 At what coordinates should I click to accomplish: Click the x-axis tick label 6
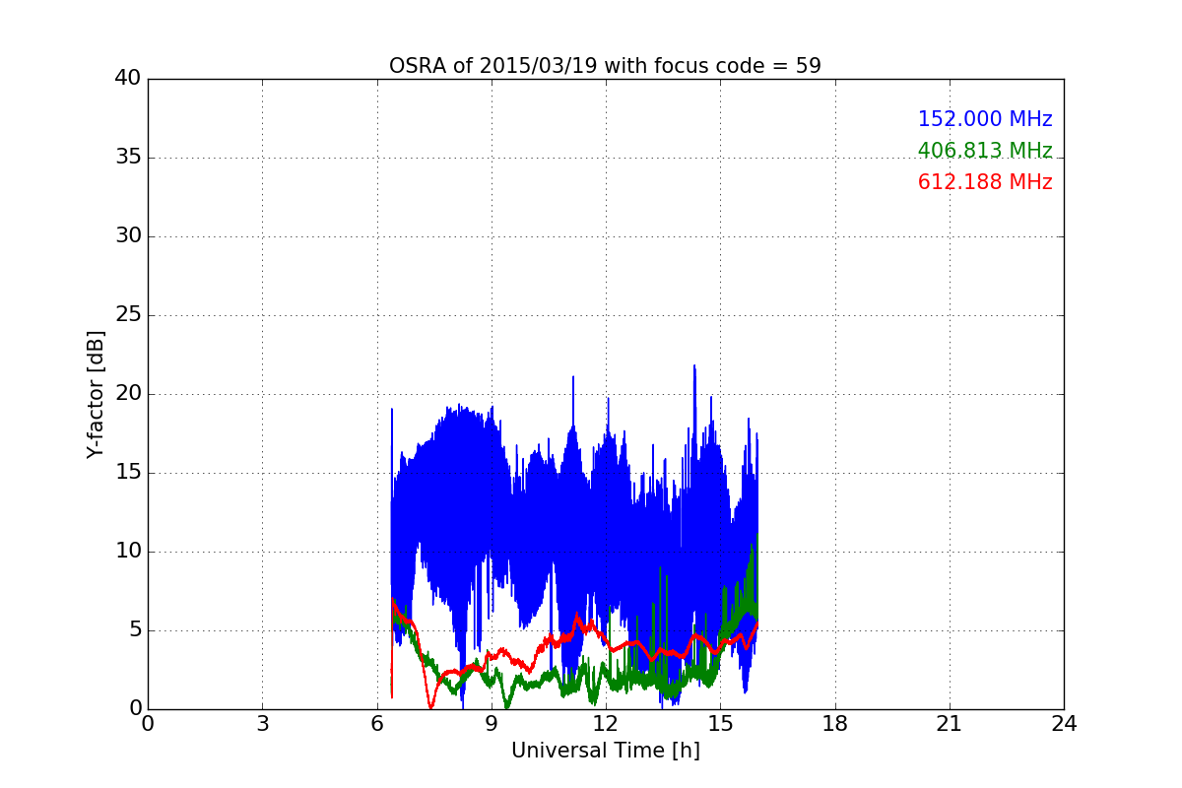click(x=377, y=724)
